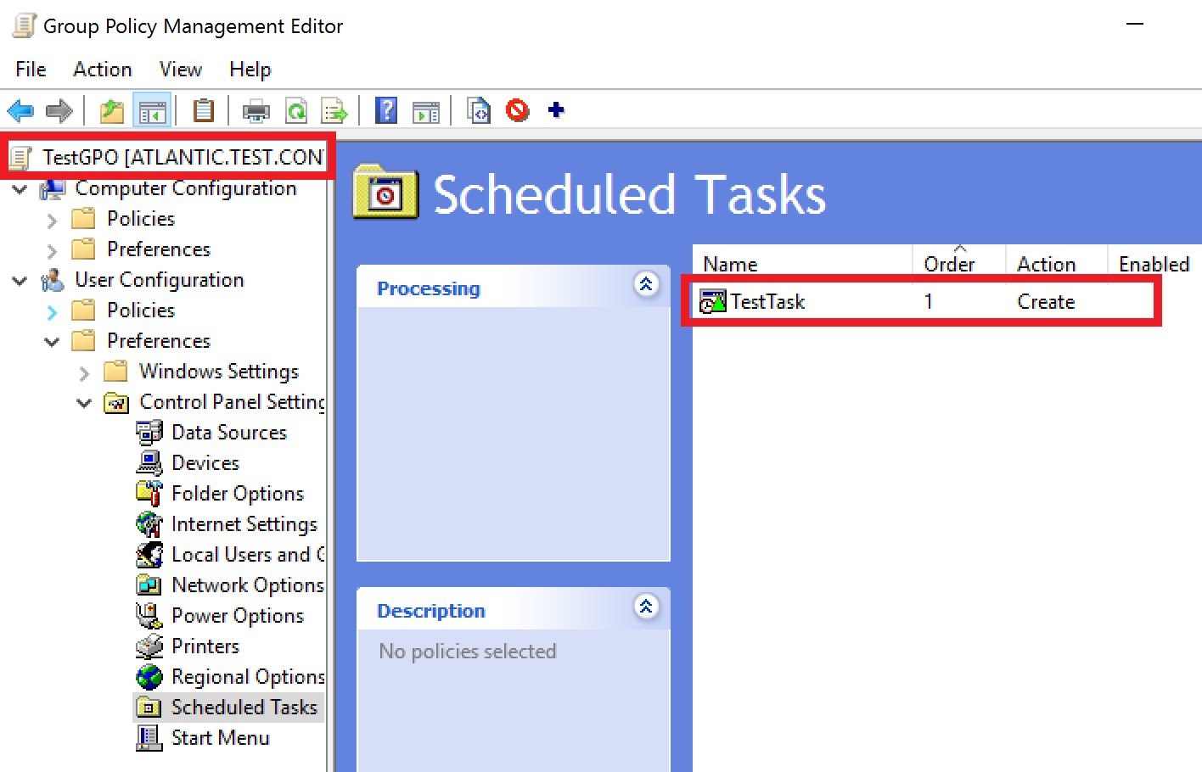Collapse the Computer Configuration node
The height and width of the screenshot is (772, 1202).
point(20,189)
